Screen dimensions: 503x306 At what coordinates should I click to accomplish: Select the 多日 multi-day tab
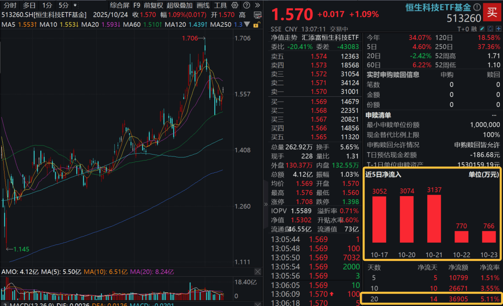(x=29, y=5)
